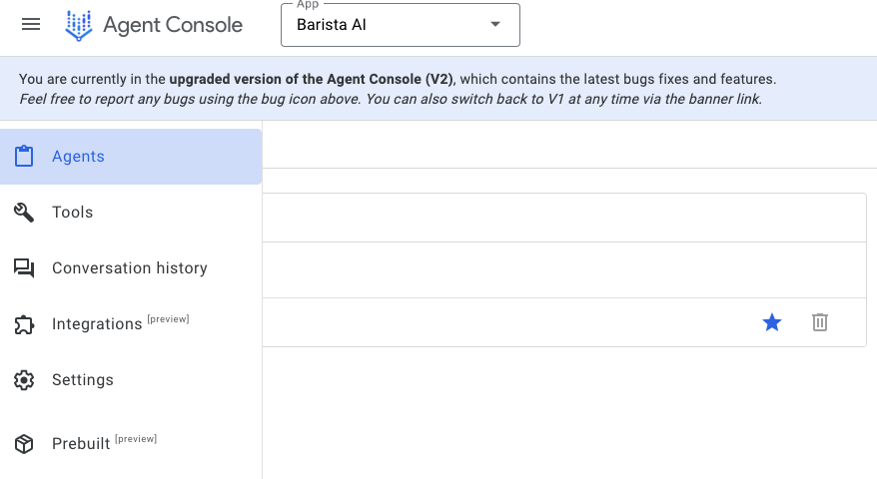The image size is (877, 479).
Task: Click the Prebuilt box icon
Action: pos(24,444)
